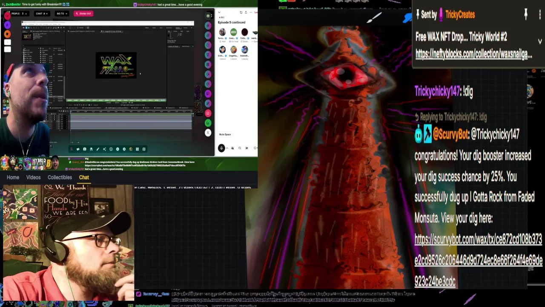Click the pin icon in pinned message header
Screen dimensions: 545x307
(x=526, y=14)
